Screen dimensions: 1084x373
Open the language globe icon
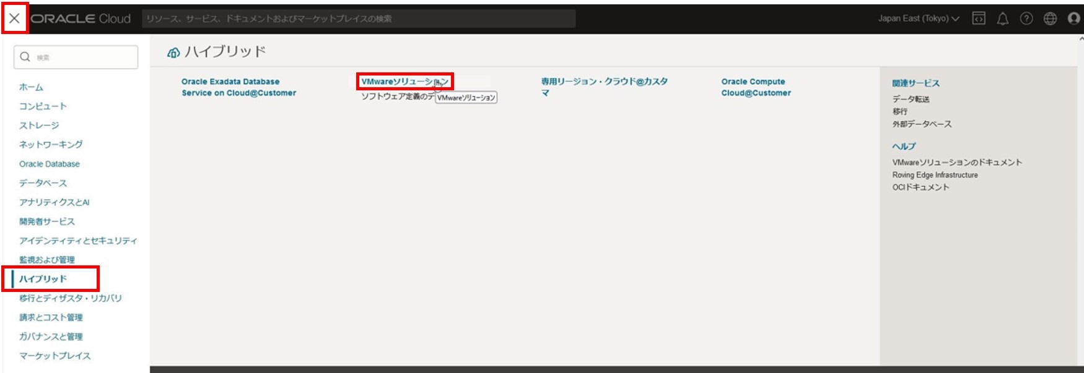(x=1050, y=19)
